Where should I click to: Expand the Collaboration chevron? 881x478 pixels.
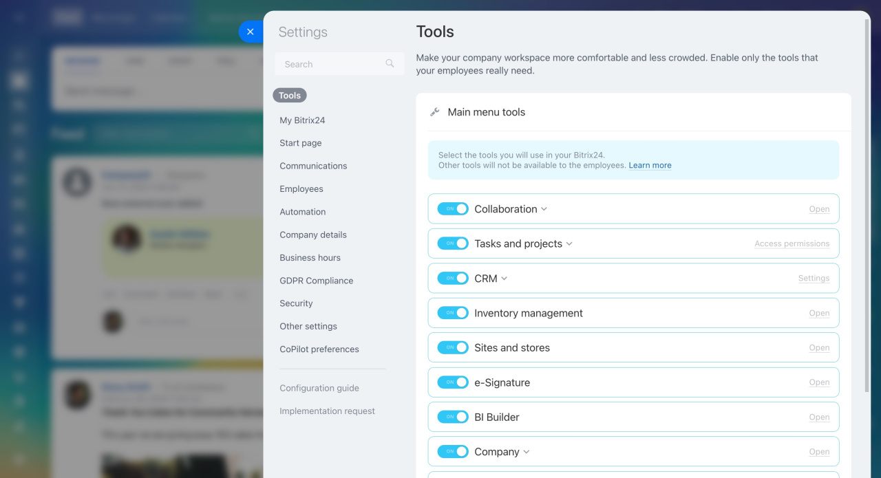pos(544,209)
